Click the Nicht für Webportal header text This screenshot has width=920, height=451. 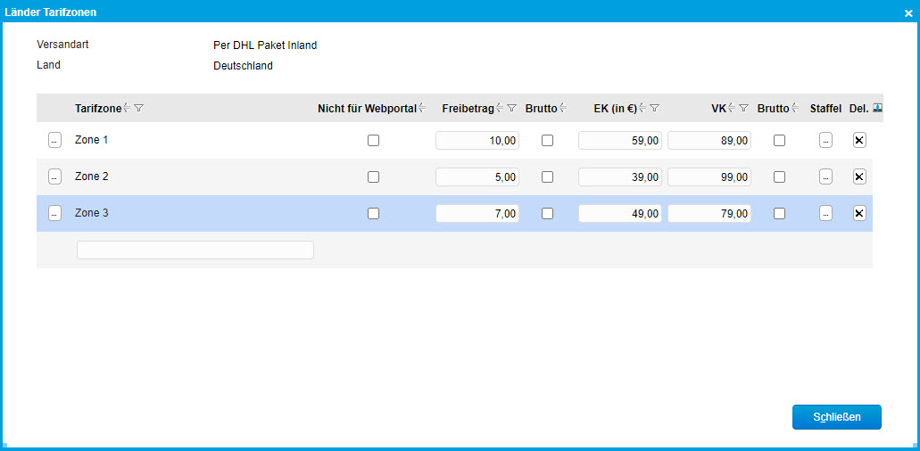click(x=368, y=108)
